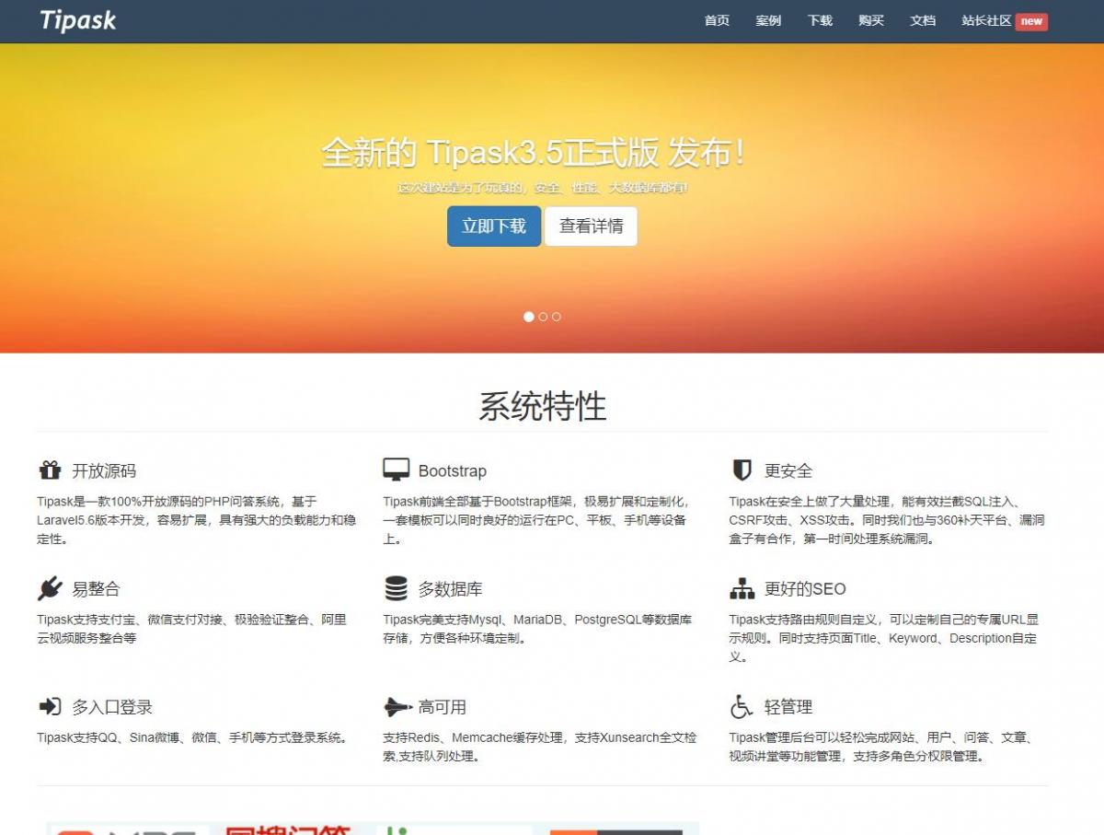Switch to the third carousel slide dot
Screen dimensions: 1104x835
point(557,317)
